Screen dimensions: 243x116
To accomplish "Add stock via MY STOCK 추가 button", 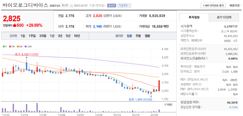I will tap(213, 6).
